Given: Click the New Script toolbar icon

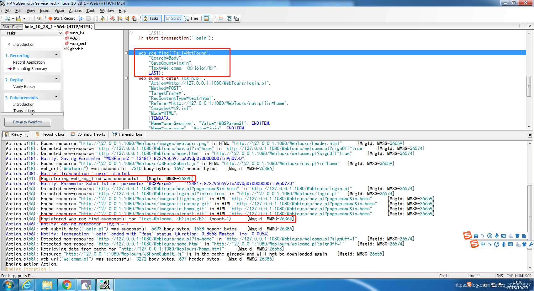Looking at the screenshot, I should point(8,19).
